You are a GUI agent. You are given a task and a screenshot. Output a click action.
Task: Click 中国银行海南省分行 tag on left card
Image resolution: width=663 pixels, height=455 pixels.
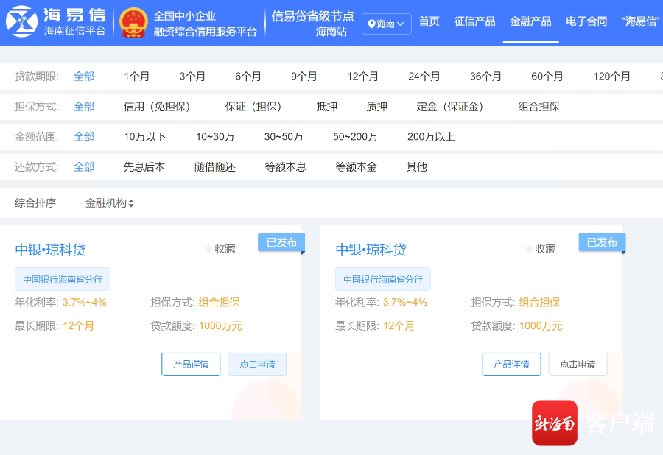pyautogui.click(x=63, y=279)
